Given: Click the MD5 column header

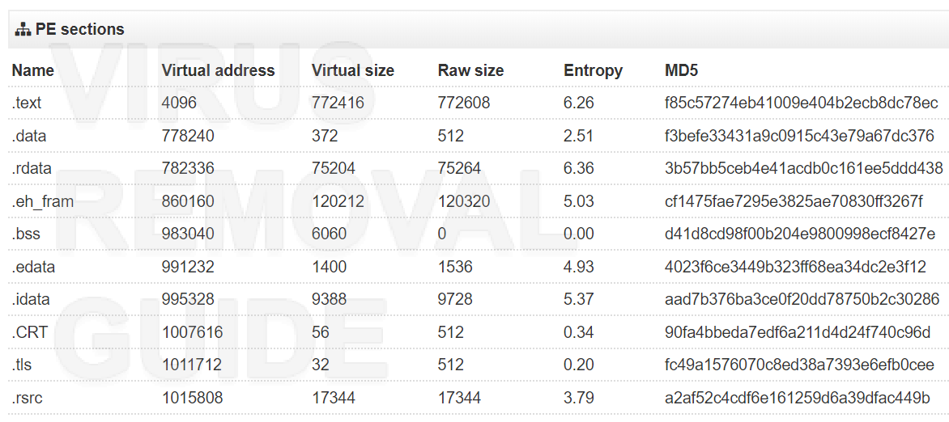Looking at the screenshot, I should (682, 70).
